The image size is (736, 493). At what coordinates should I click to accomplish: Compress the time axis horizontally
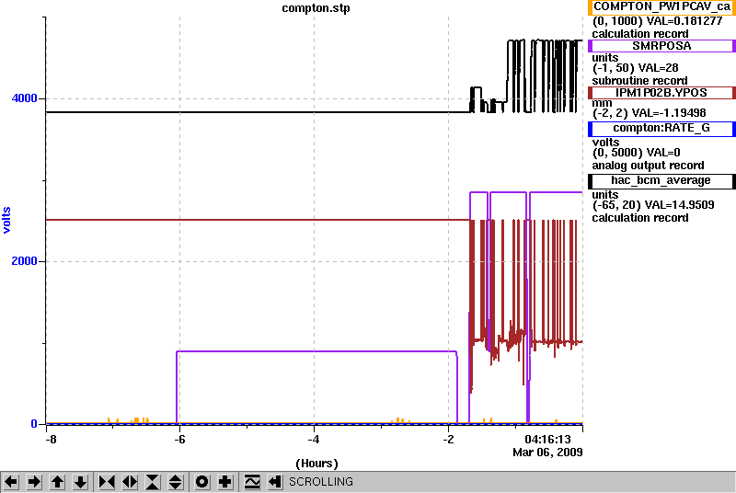(x=107, y=482)
